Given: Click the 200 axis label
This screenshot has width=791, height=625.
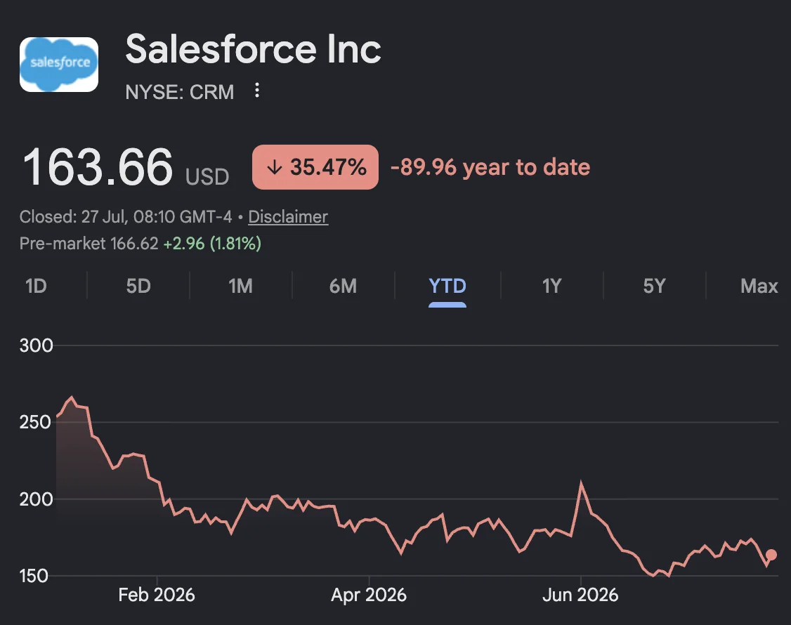Looking at the screenshot, I should [x=36, y=499].
